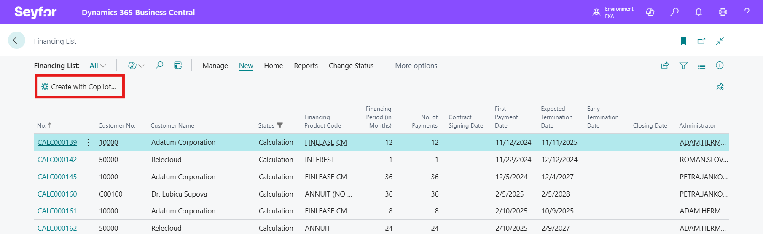This screenshot has height=234, width=763.
Task: Show More options
Action: [x=416, y=66]
